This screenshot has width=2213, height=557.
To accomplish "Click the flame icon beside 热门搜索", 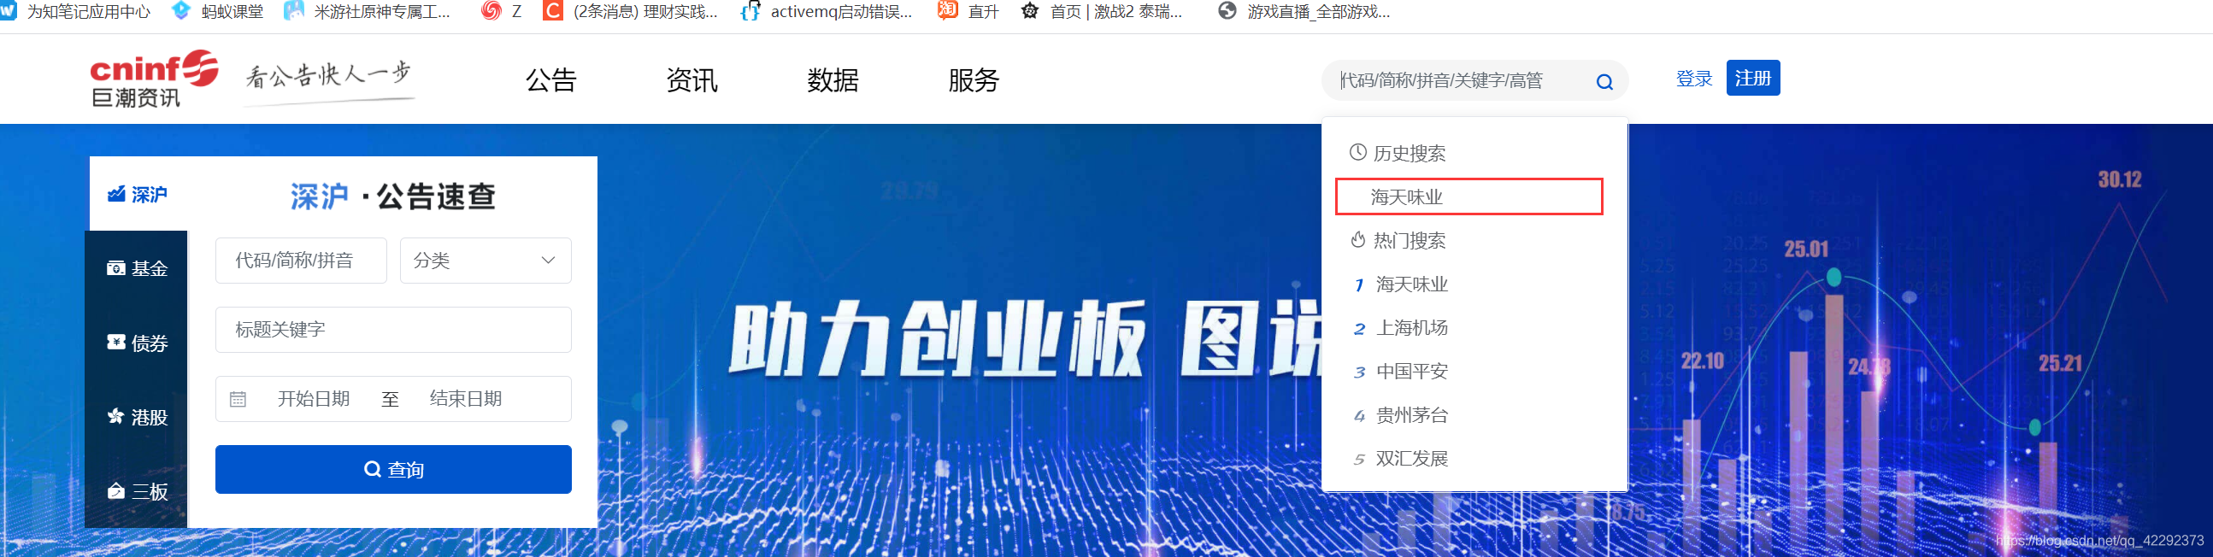I will point(1357,239).
